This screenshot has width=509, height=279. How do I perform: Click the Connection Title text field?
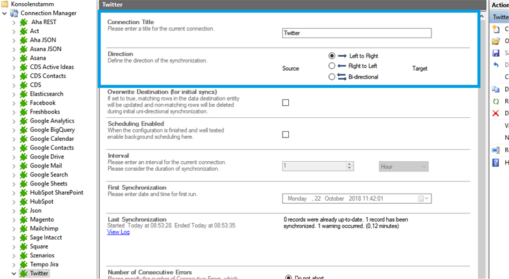(x=356, y=33)
